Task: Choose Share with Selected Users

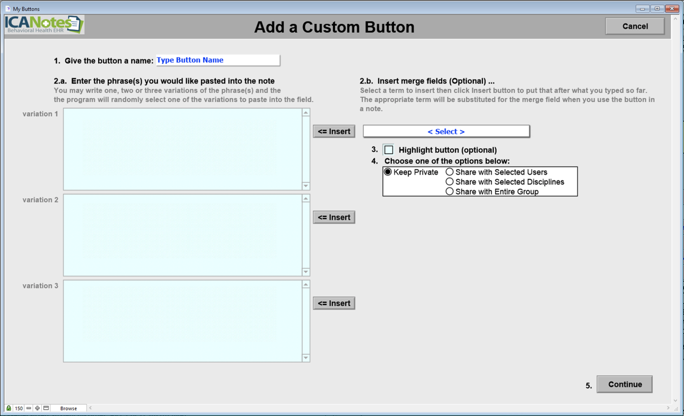Action: 449,172
